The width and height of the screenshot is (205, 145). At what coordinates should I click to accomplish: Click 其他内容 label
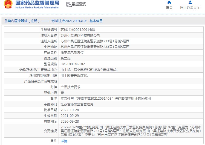50,93
